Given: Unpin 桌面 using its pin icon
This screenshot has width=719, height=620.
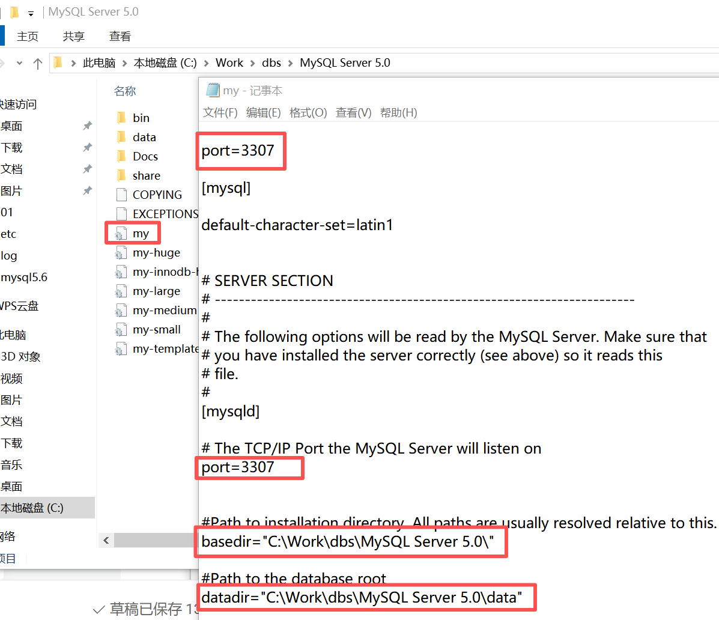Looking at the screenshot, I should (x=87, y=126).
